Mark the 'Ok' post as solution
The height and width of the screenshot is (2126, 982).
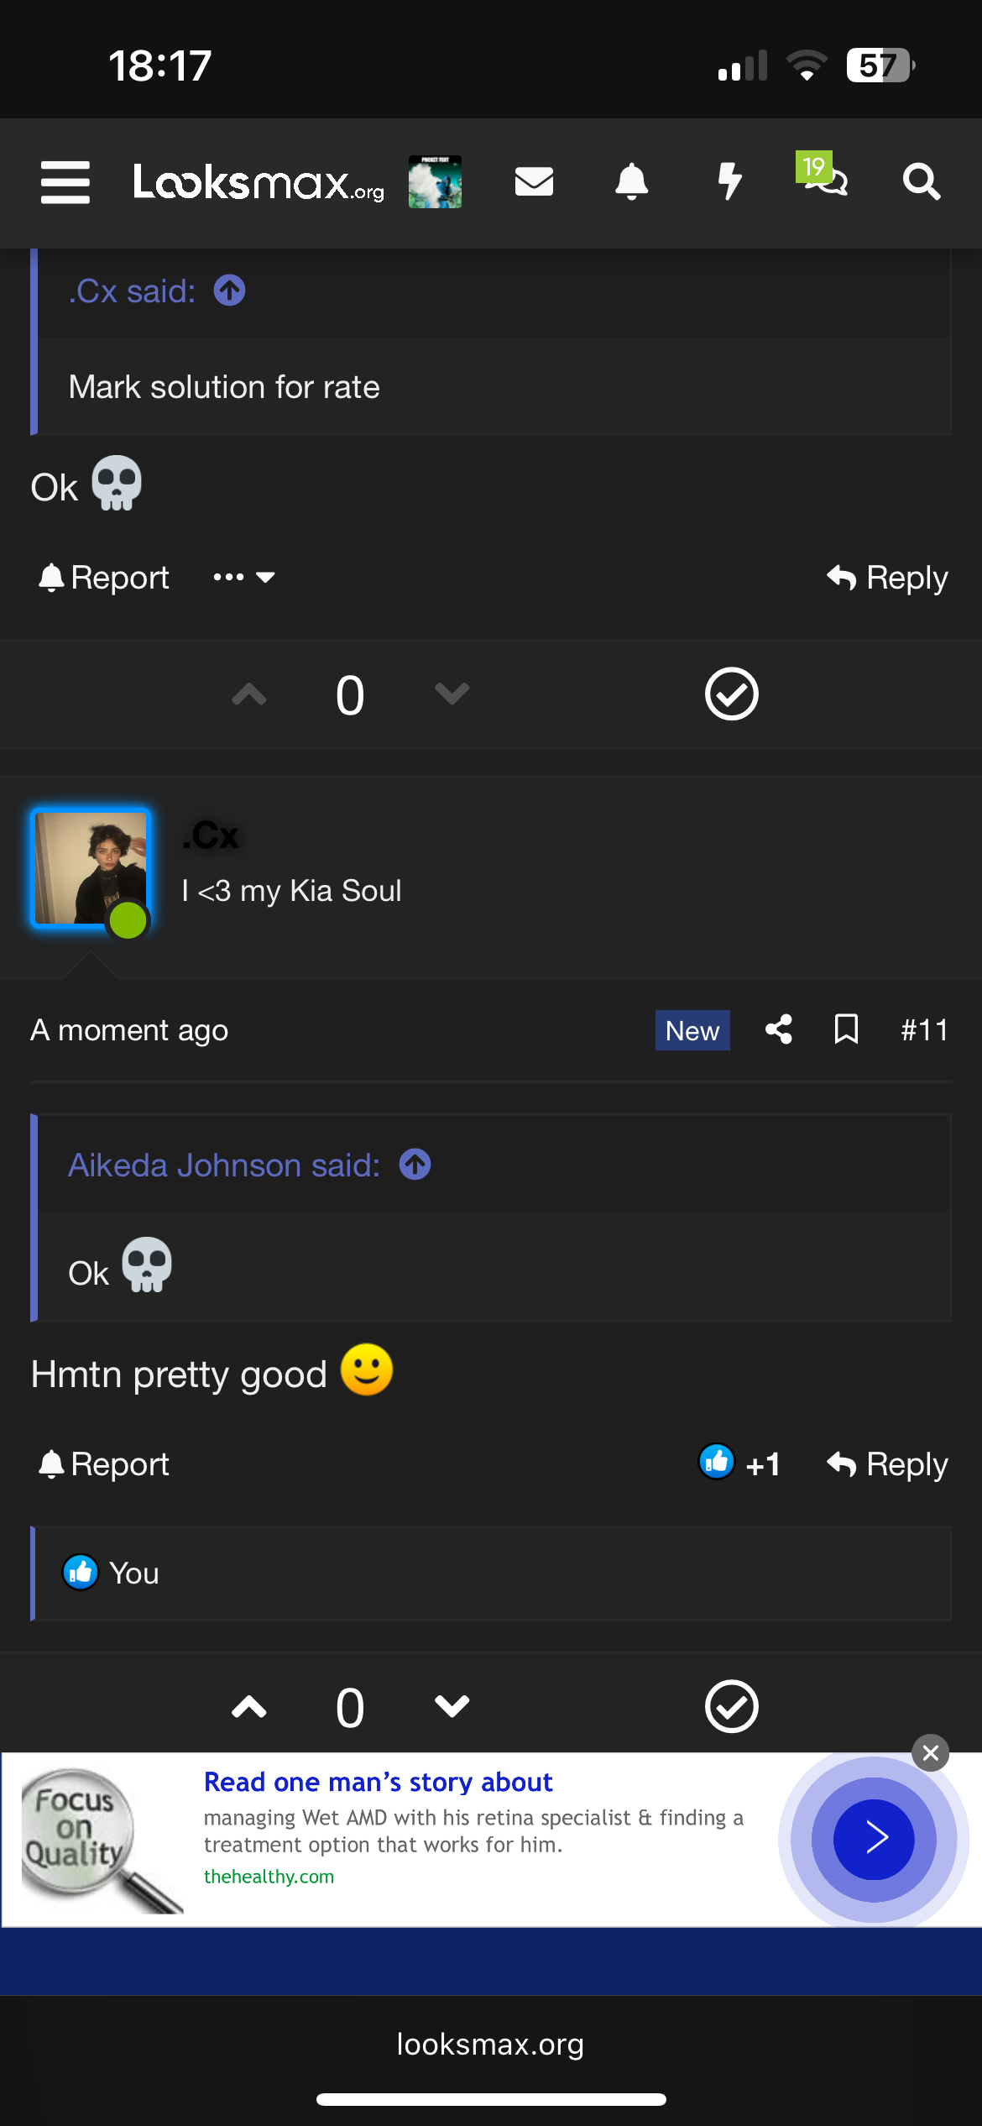tap(731, 694)
